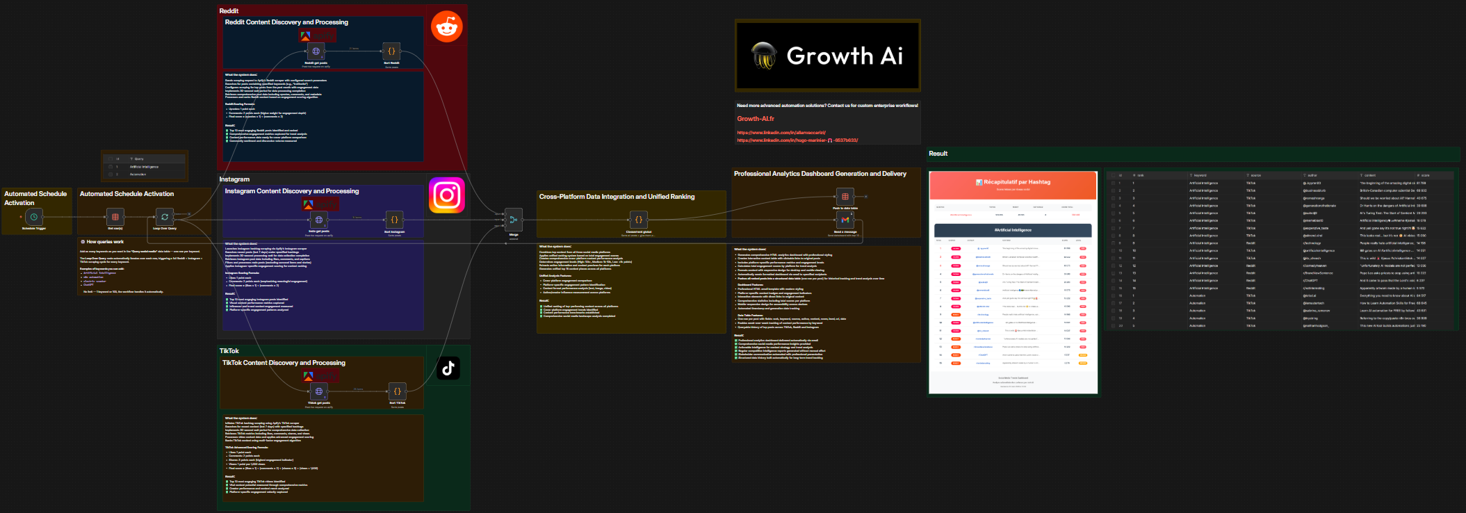Select the Loop Over Query node
Viewport: 1466px width, 513px height.
(165, 217)
